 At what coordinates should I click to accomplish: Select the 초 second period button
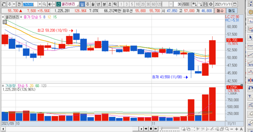pos(110,4)
